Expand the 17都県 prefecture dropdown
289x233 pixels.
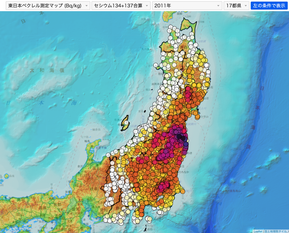[x=236, y=6]
